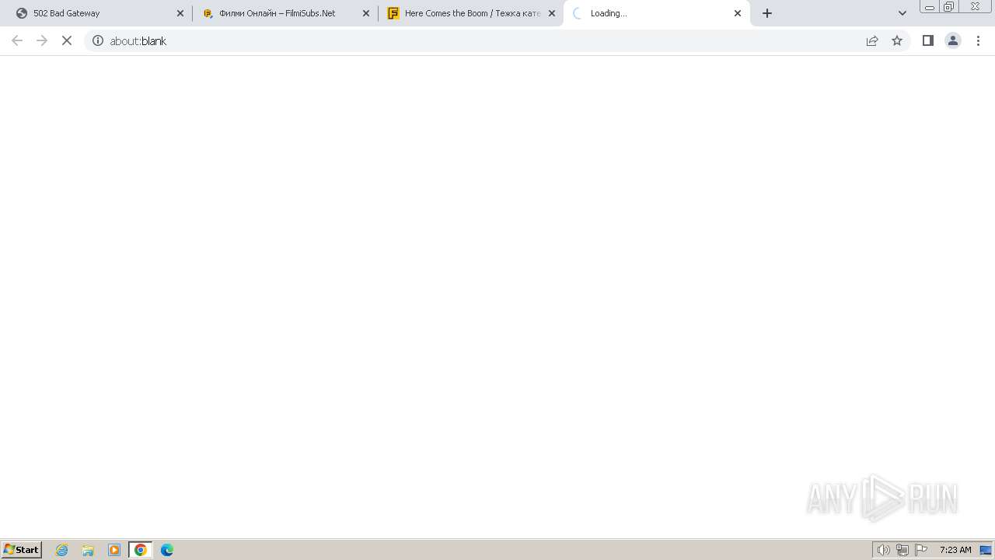Open Windows Explorer from taskbar
The width and height of the screenshot is (995, 560).
click(88, 550)
